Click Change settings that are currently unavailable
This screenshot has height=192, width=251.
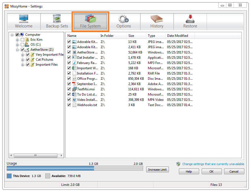coord(213,164)
